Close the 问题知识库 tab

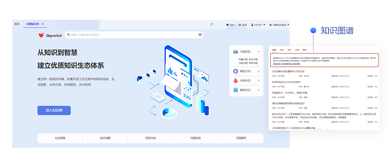tap(43, 24)
